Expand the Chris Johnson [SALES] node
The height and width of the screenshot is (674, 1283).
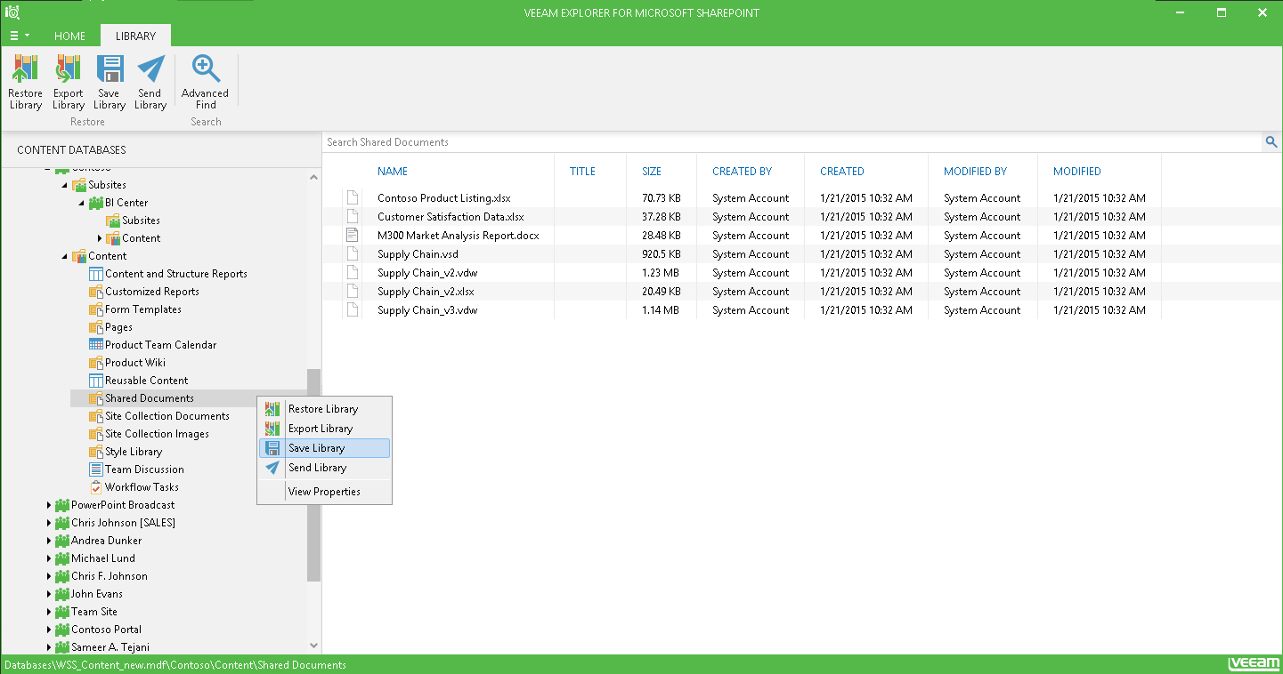tap(48, 523)
